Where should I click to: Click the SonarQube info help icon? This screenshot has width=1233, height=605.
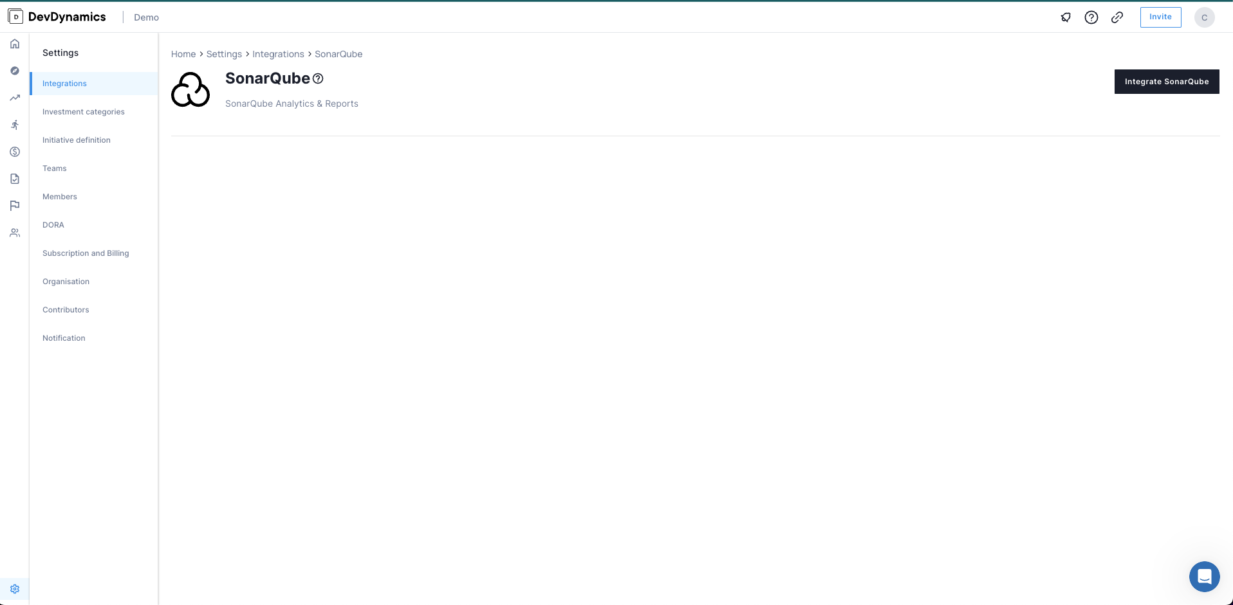(x=318, y=78)
